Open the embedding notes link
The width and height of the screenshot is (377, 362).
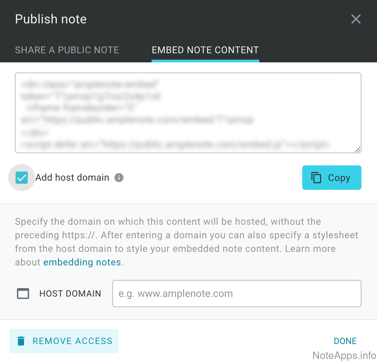[x=82, y=262]
